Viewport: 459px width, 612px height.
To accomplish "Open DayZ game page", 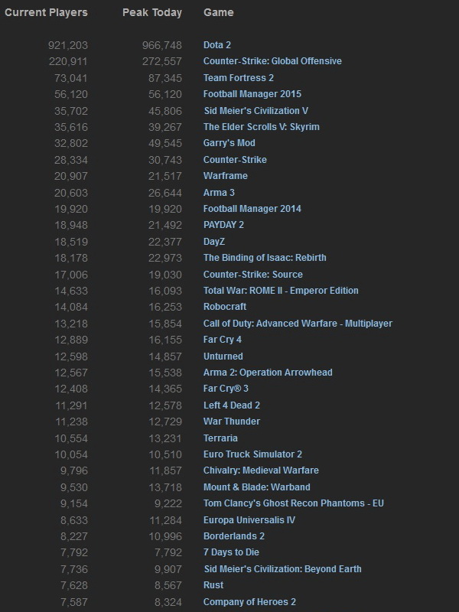I will point(216,242).
